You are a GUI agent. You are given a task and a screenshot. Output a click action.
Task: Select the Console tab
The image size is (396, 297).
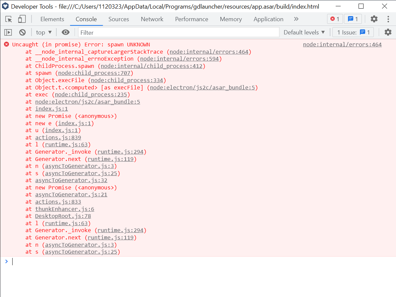pyautogui.click(x=86, y=19)
